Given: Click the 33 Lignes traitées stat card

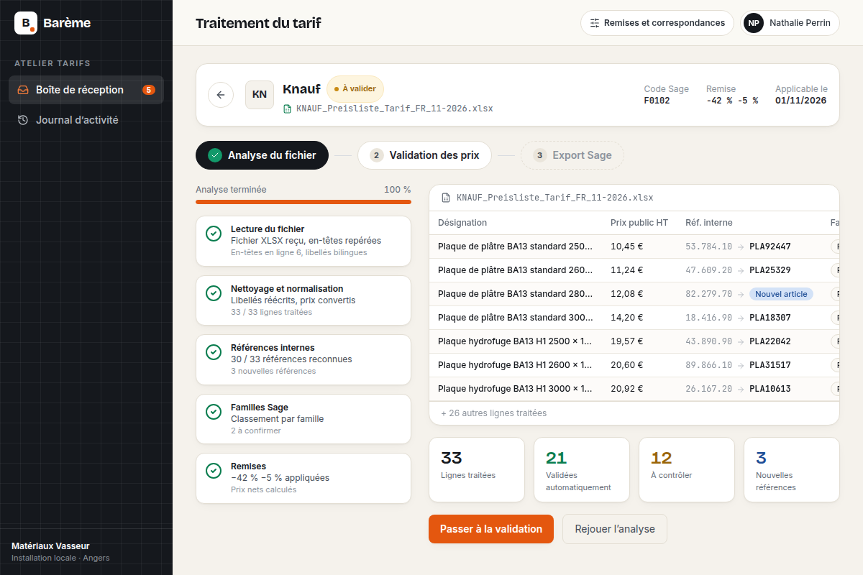Looking at the screenshot, I should [477, 469].
